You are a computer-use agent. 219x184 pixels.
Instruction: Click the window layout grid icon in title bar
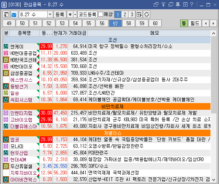tap(185, 4)
